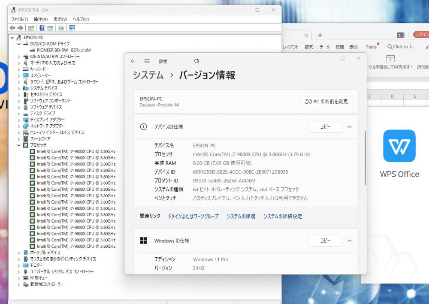Click the Windows 11 Pro edition text

(x=210, y=259)
